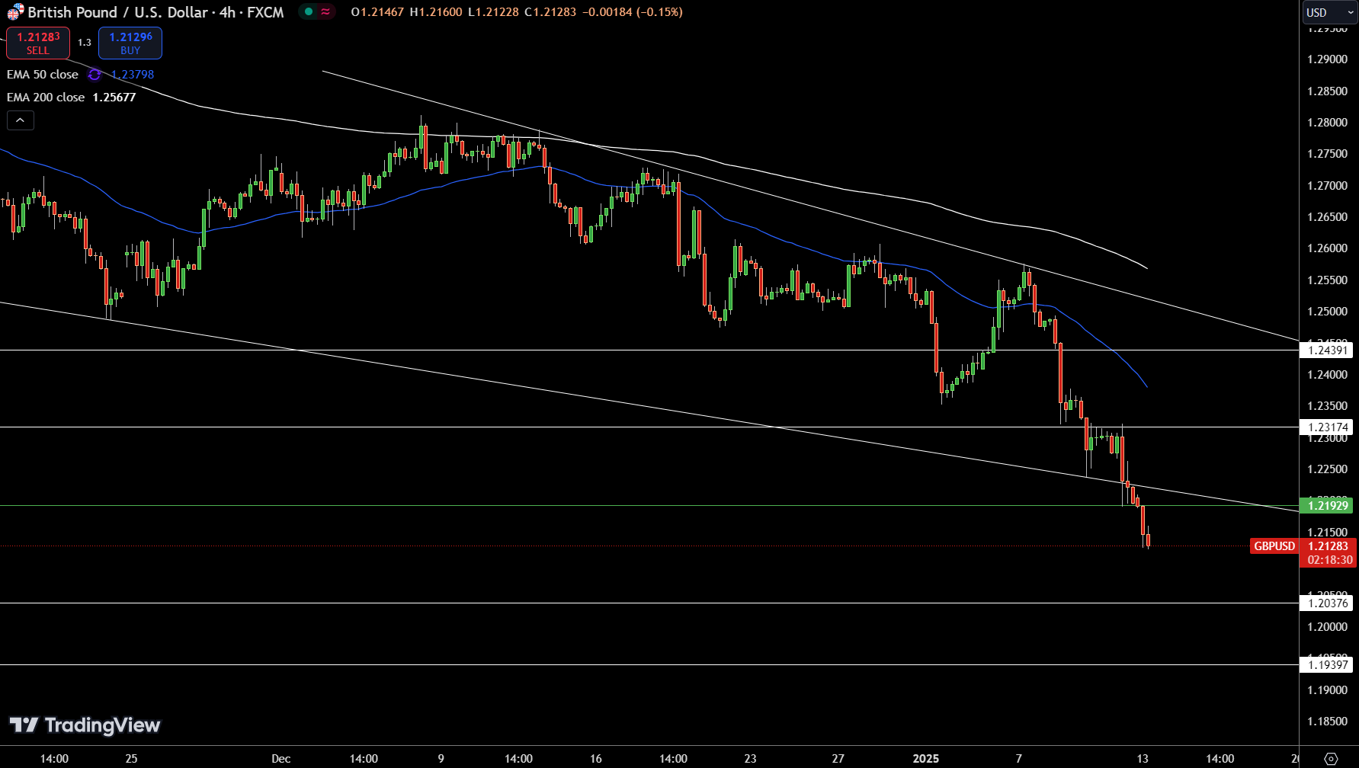The height and width of the screenshot is (768, 1359).
Task: Click the EMA 200 value 1.25677
Action: click(114, 98)
